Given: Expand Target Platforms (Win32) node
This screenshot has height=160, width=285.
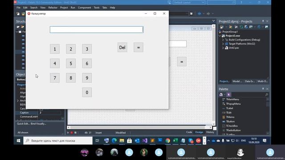Looking at the screenshot, I should point(223,44).
